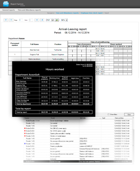Click 'Olga Vorobyova' in the Hours worked table

[x=23, y=100]
